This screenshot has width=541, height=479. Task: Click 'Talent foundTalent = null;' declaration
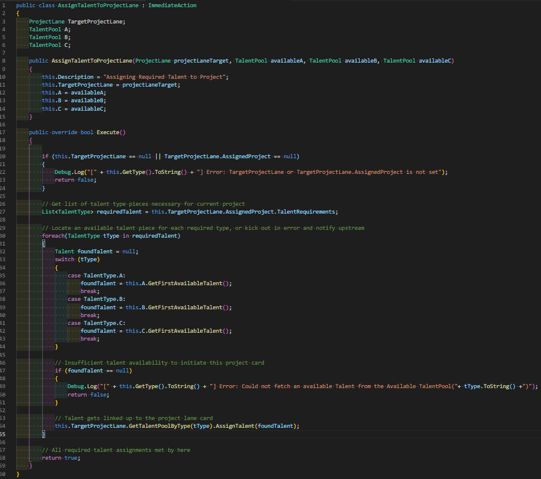point(96,252)
